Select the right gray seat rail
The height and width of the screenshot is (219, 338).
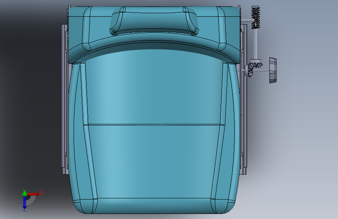(x=244, y=99)
